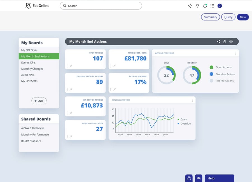Open Est. Cost of Actions card handle dots
Viewport: 252px width, 182px height.
coord(67,113)
